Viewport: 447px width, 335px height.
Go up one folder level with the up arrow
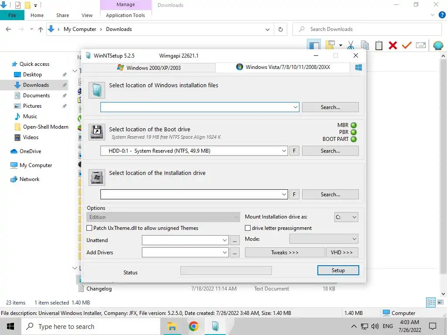pyautogui.click(x=41, y=29)
